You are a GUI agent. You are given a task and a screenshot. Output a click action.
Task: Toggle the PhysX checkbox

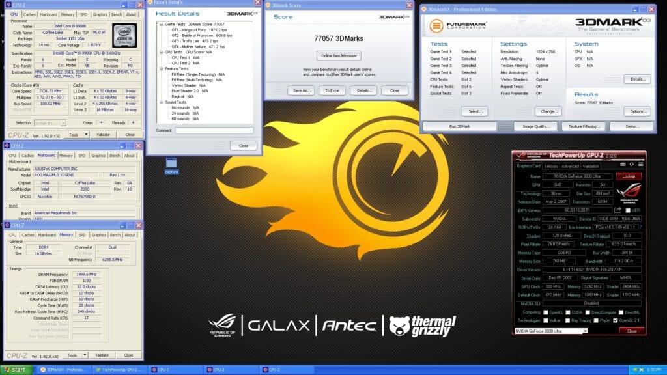pos(595,320)
